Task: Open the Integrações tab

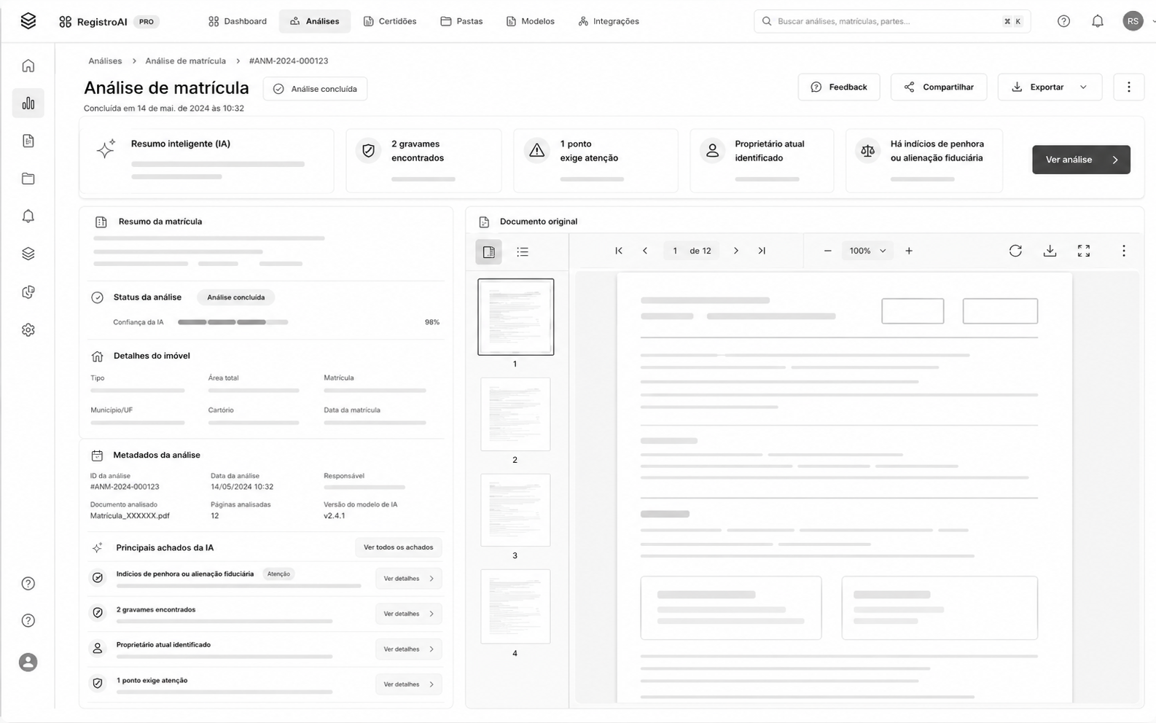Action: [609, 21]
